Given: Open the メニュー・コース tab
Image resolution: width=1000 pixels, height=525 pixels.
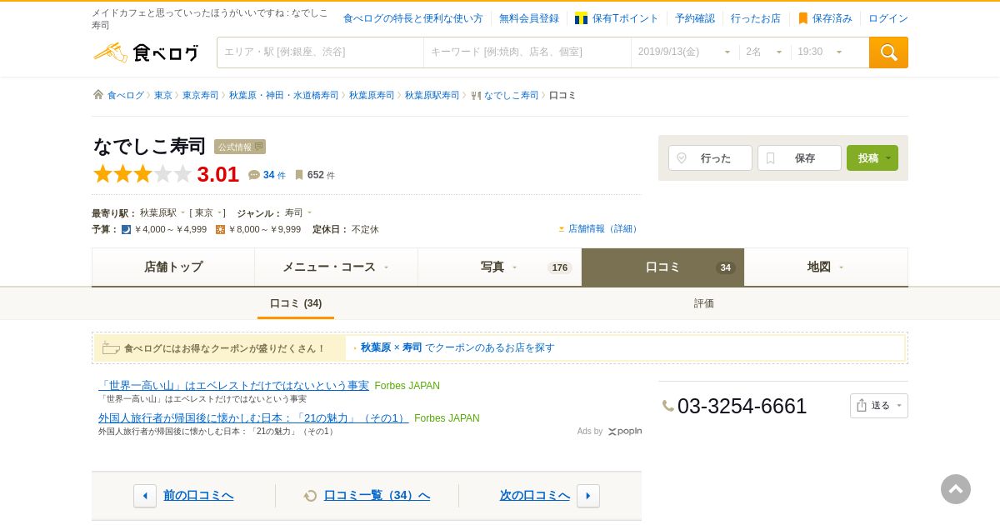Looking at the screenshot, I should 336,267.
